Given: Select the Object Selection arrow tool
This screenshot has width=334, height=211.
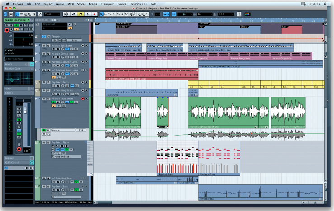Looking at the screenshot, I should pos(102,14).
